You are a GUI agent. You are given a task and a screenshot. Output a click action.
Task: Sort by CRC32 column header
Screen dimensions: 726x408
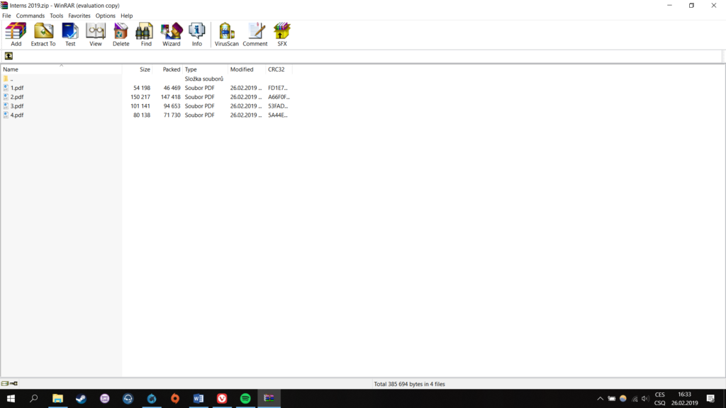coord(279,69)
